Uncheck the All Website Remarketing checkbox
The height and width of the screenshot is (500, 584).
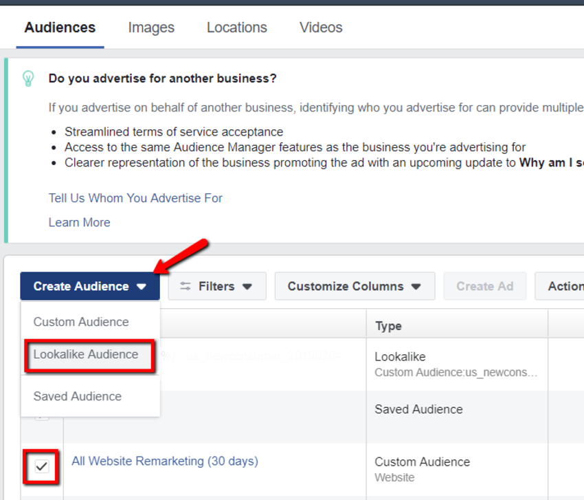(42, 466)
